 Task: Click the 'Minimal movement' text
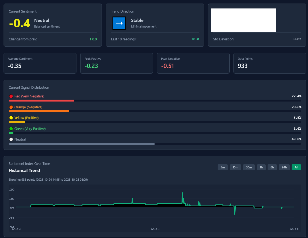[x=144, y=26]
